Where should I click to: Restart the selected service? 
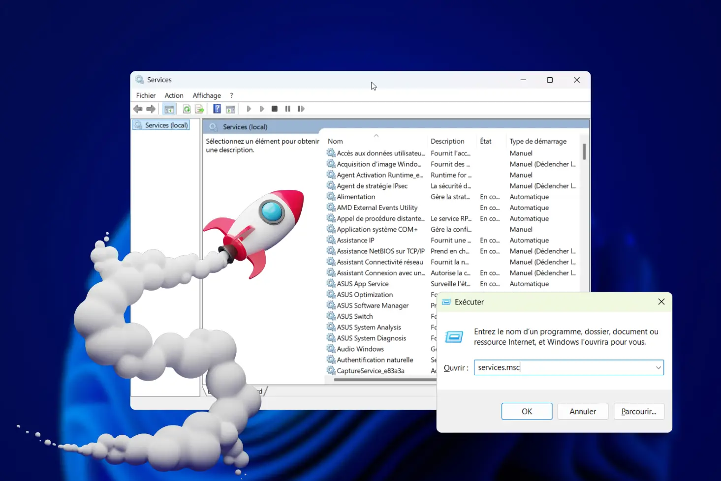coord(301,109)
